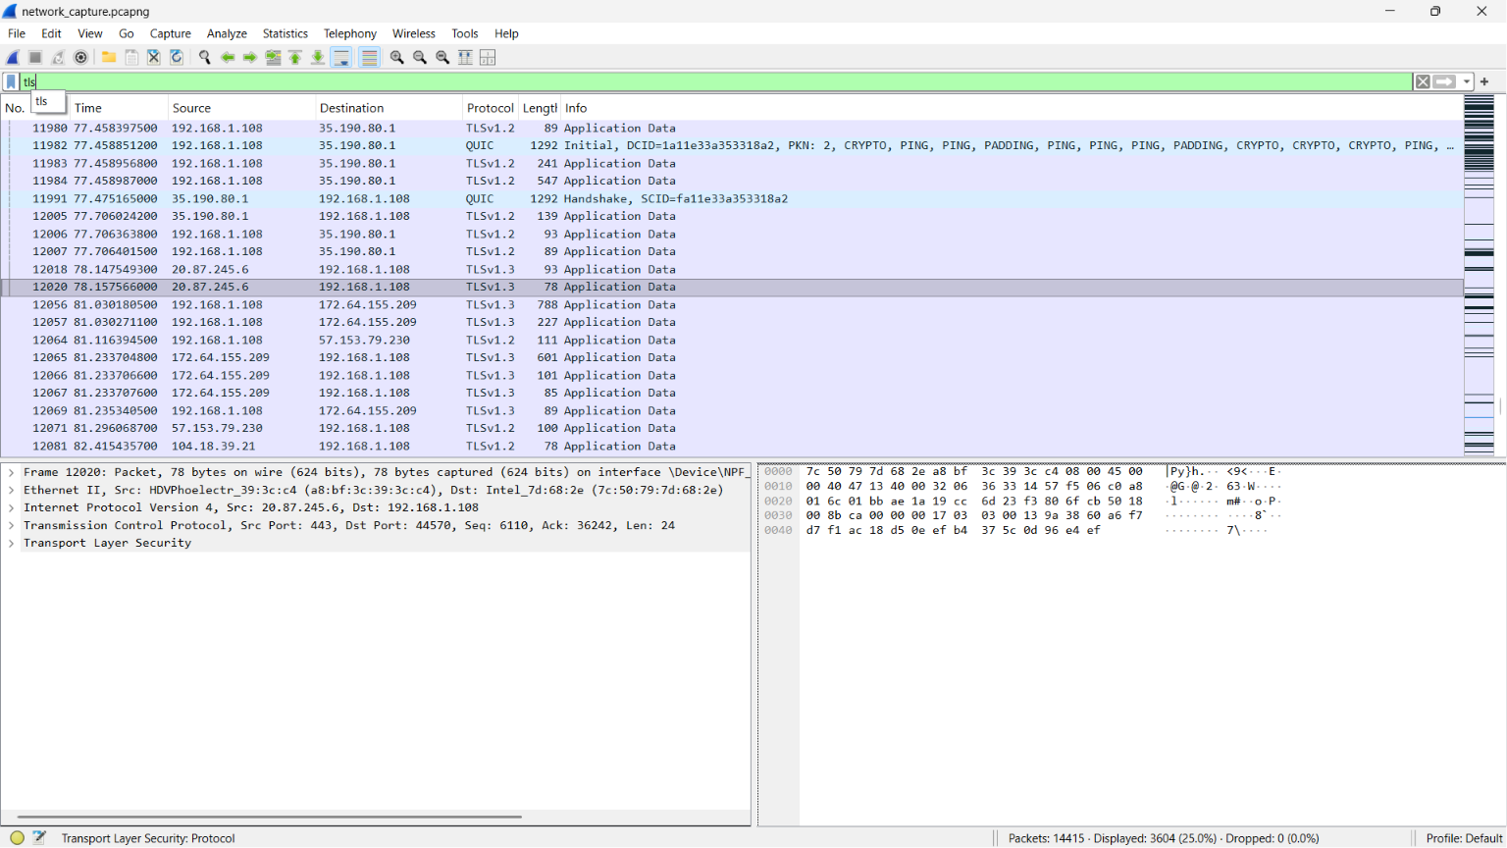Go to the first packet icon
Image resolution: width=1507 pixels, height=848 pixels.
[x=295, y=58]
